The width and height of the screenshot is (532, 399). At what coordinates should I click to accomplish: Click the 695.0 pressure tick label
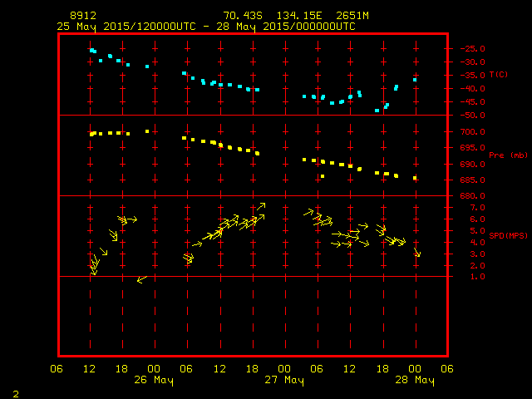tap(473, 148)
